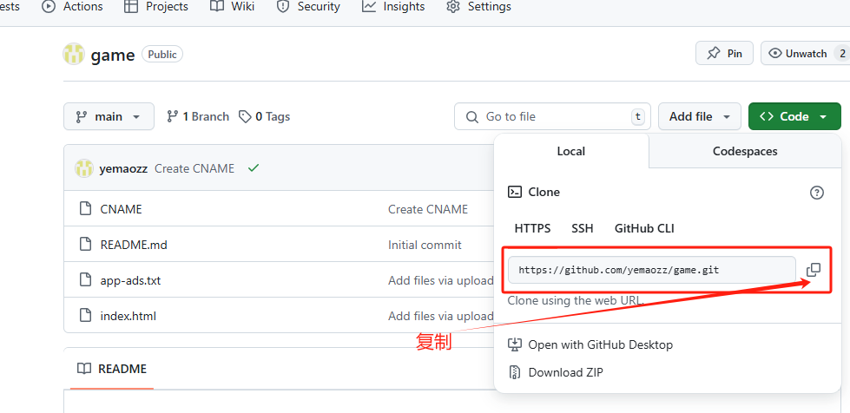Image resolution: width=850 pixels, height=413 pixels.
Task: Open the Projects tab
Action: [x=156, y=6]
